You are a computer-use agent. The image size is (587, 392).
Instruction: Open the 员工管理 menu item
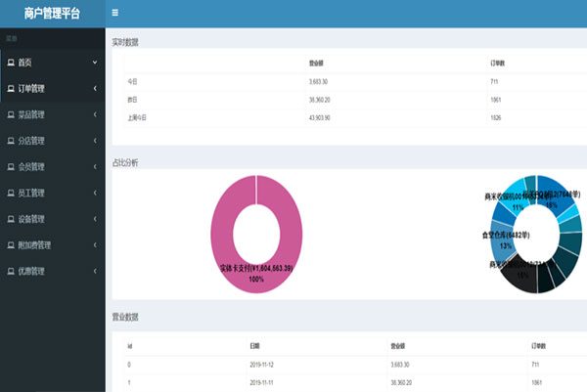point(31,193)
